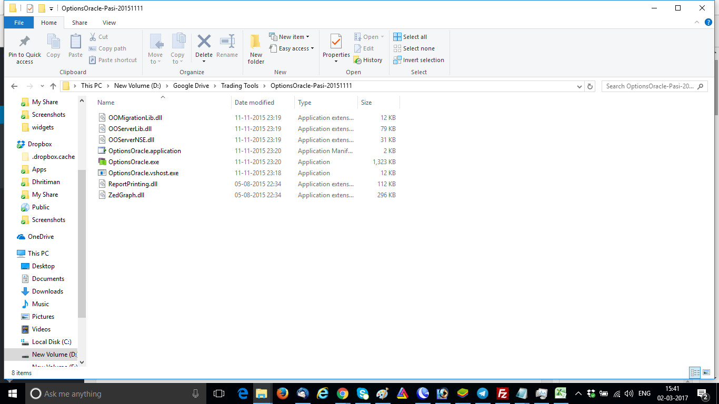Open Telegram from taskbar
This screenshot has width=719, height=404.
(x=483, y=393)
